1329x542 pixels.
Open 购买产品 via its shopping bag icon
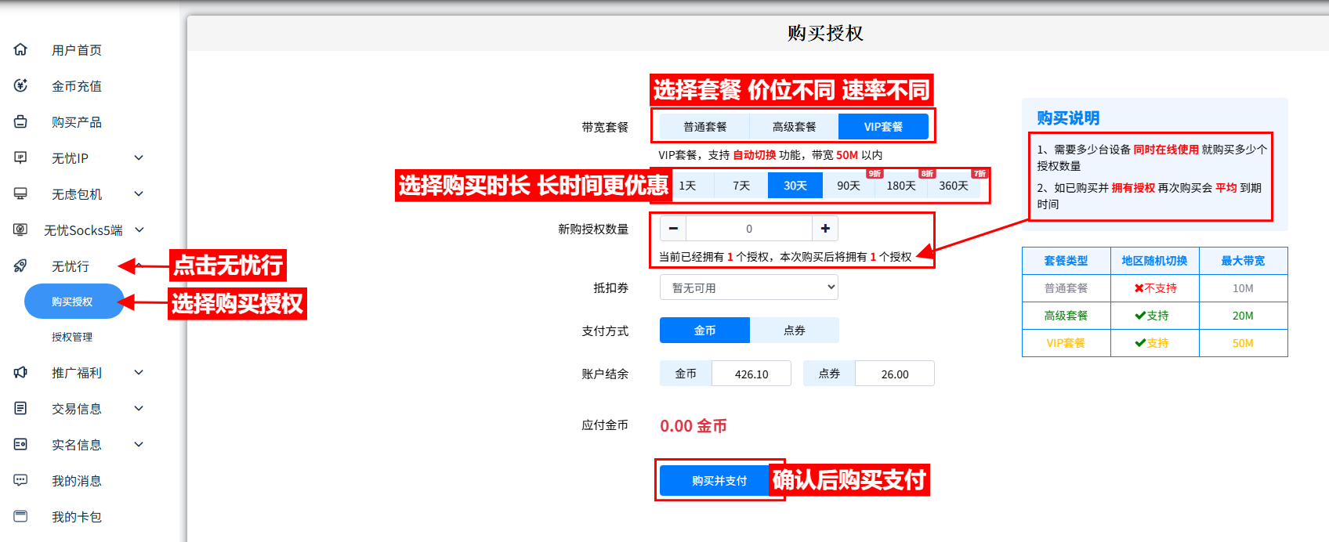click(x=20, y=121)
